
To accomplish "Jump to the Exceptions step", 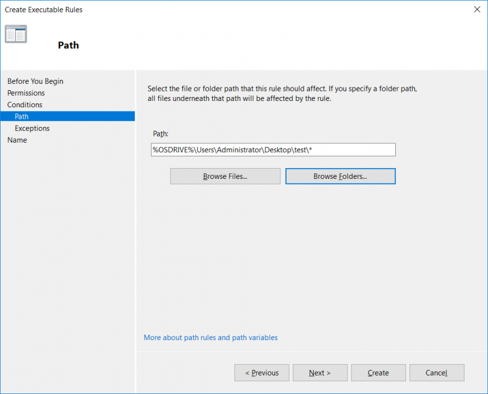I will point(32,128).
